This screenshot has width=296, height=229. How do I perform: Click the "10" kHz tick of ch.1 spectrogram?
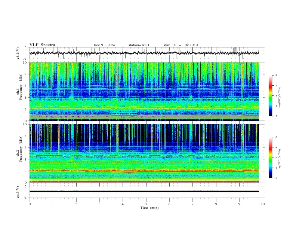tap(26, 62)
